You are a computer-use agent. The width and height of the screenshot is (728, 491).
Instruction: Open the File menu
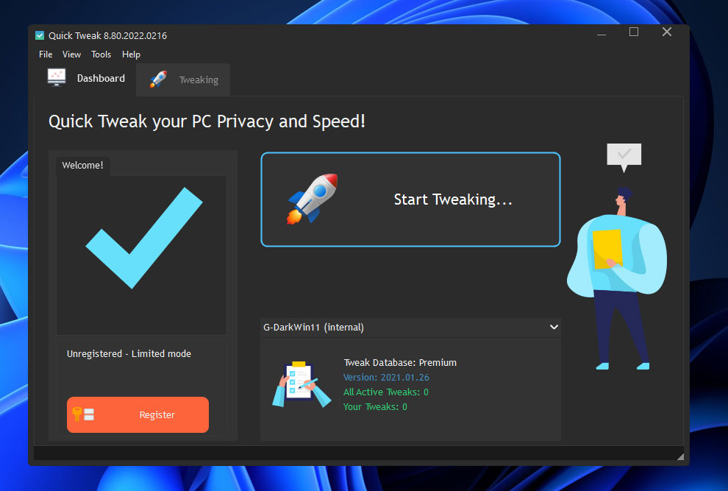(46, 54)
